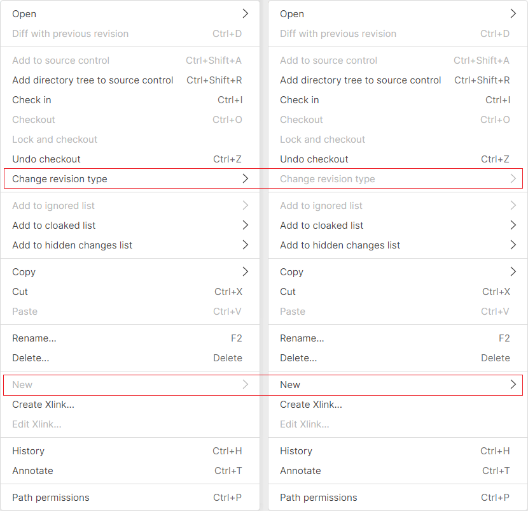Show History from the left menu
528x511 pixels.
(x=29, y=451)
